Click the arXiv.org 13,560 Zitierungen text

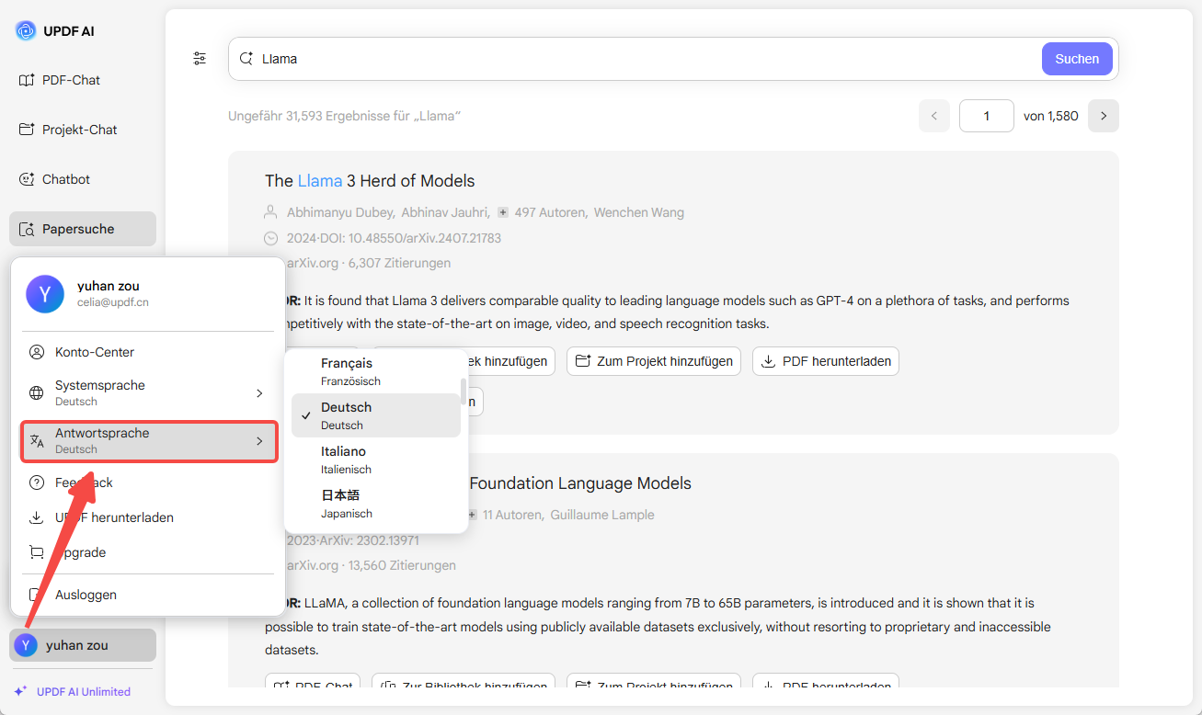pyautogui.click(x=371, y=565)
